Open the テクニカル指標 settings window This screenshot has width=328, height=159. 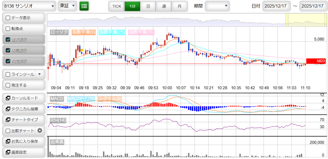pyautogui.click(x=23, y=109)
